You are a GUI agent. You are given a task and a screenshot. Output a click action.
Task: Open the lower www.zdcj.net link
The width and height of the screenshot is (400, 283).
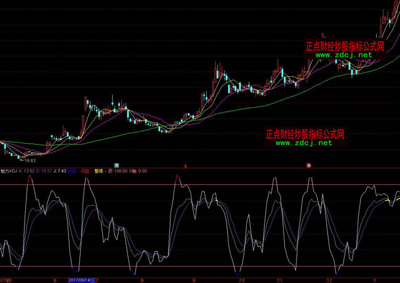303,143
